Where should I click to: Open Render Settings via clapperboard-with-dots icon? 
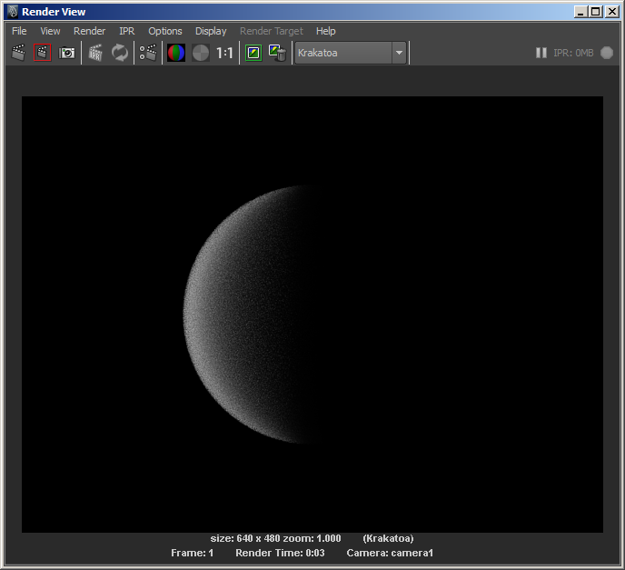148,53
